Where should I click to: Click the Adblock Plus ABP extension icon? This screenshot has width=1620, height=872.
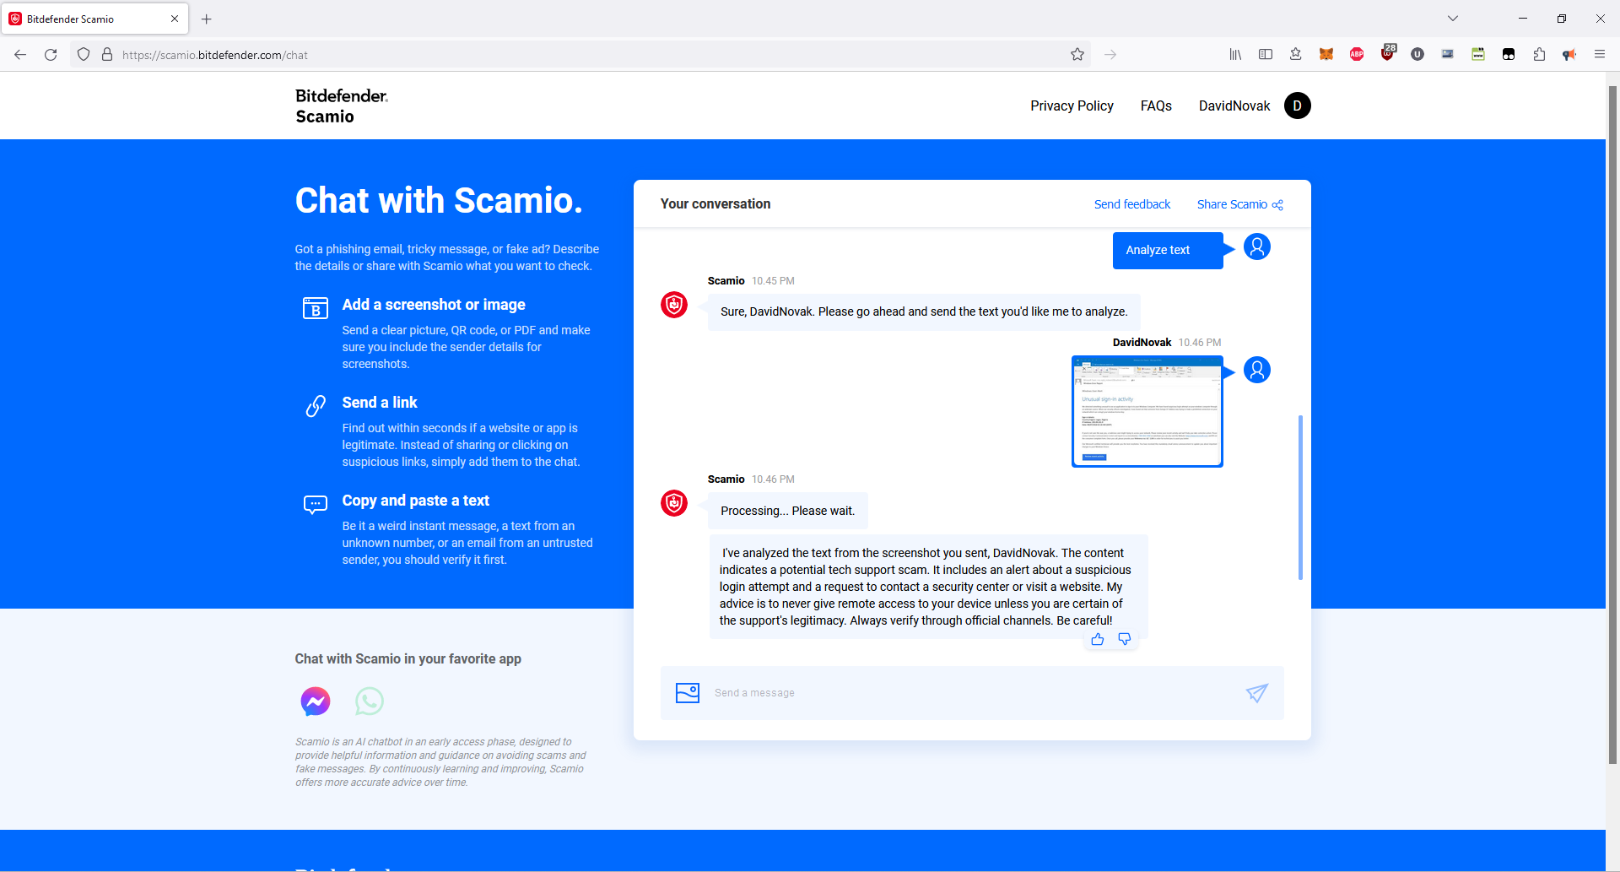pos(1357,55)
